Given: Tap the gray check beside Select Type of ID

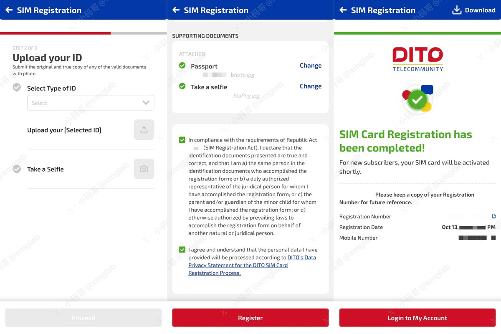Looking at the screenshot, I should 17,88.
